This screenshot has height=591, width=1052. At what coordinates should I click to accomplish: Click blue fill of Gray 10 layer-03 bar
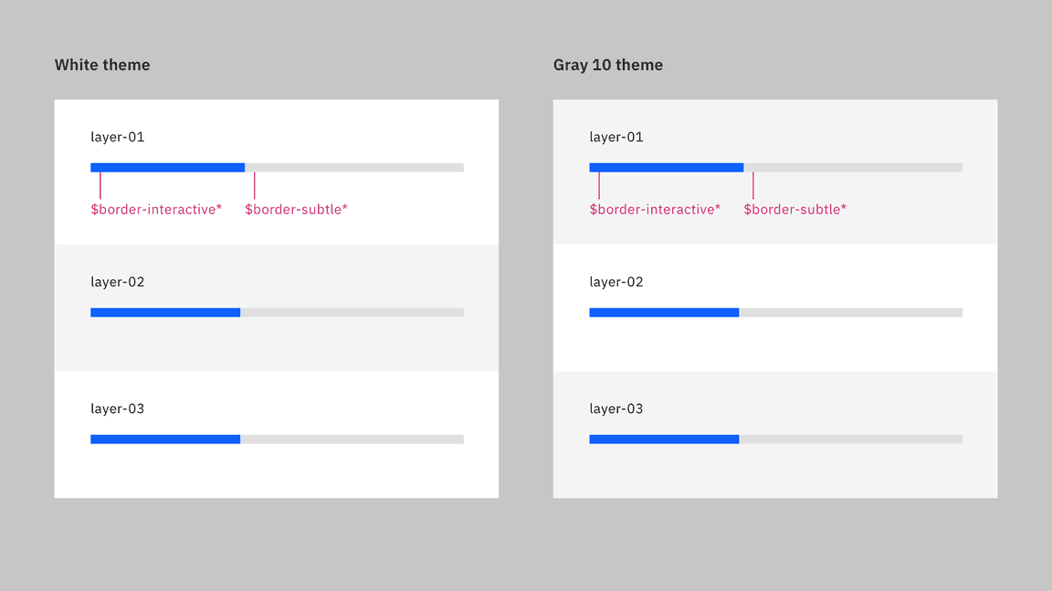pos(664,440)
